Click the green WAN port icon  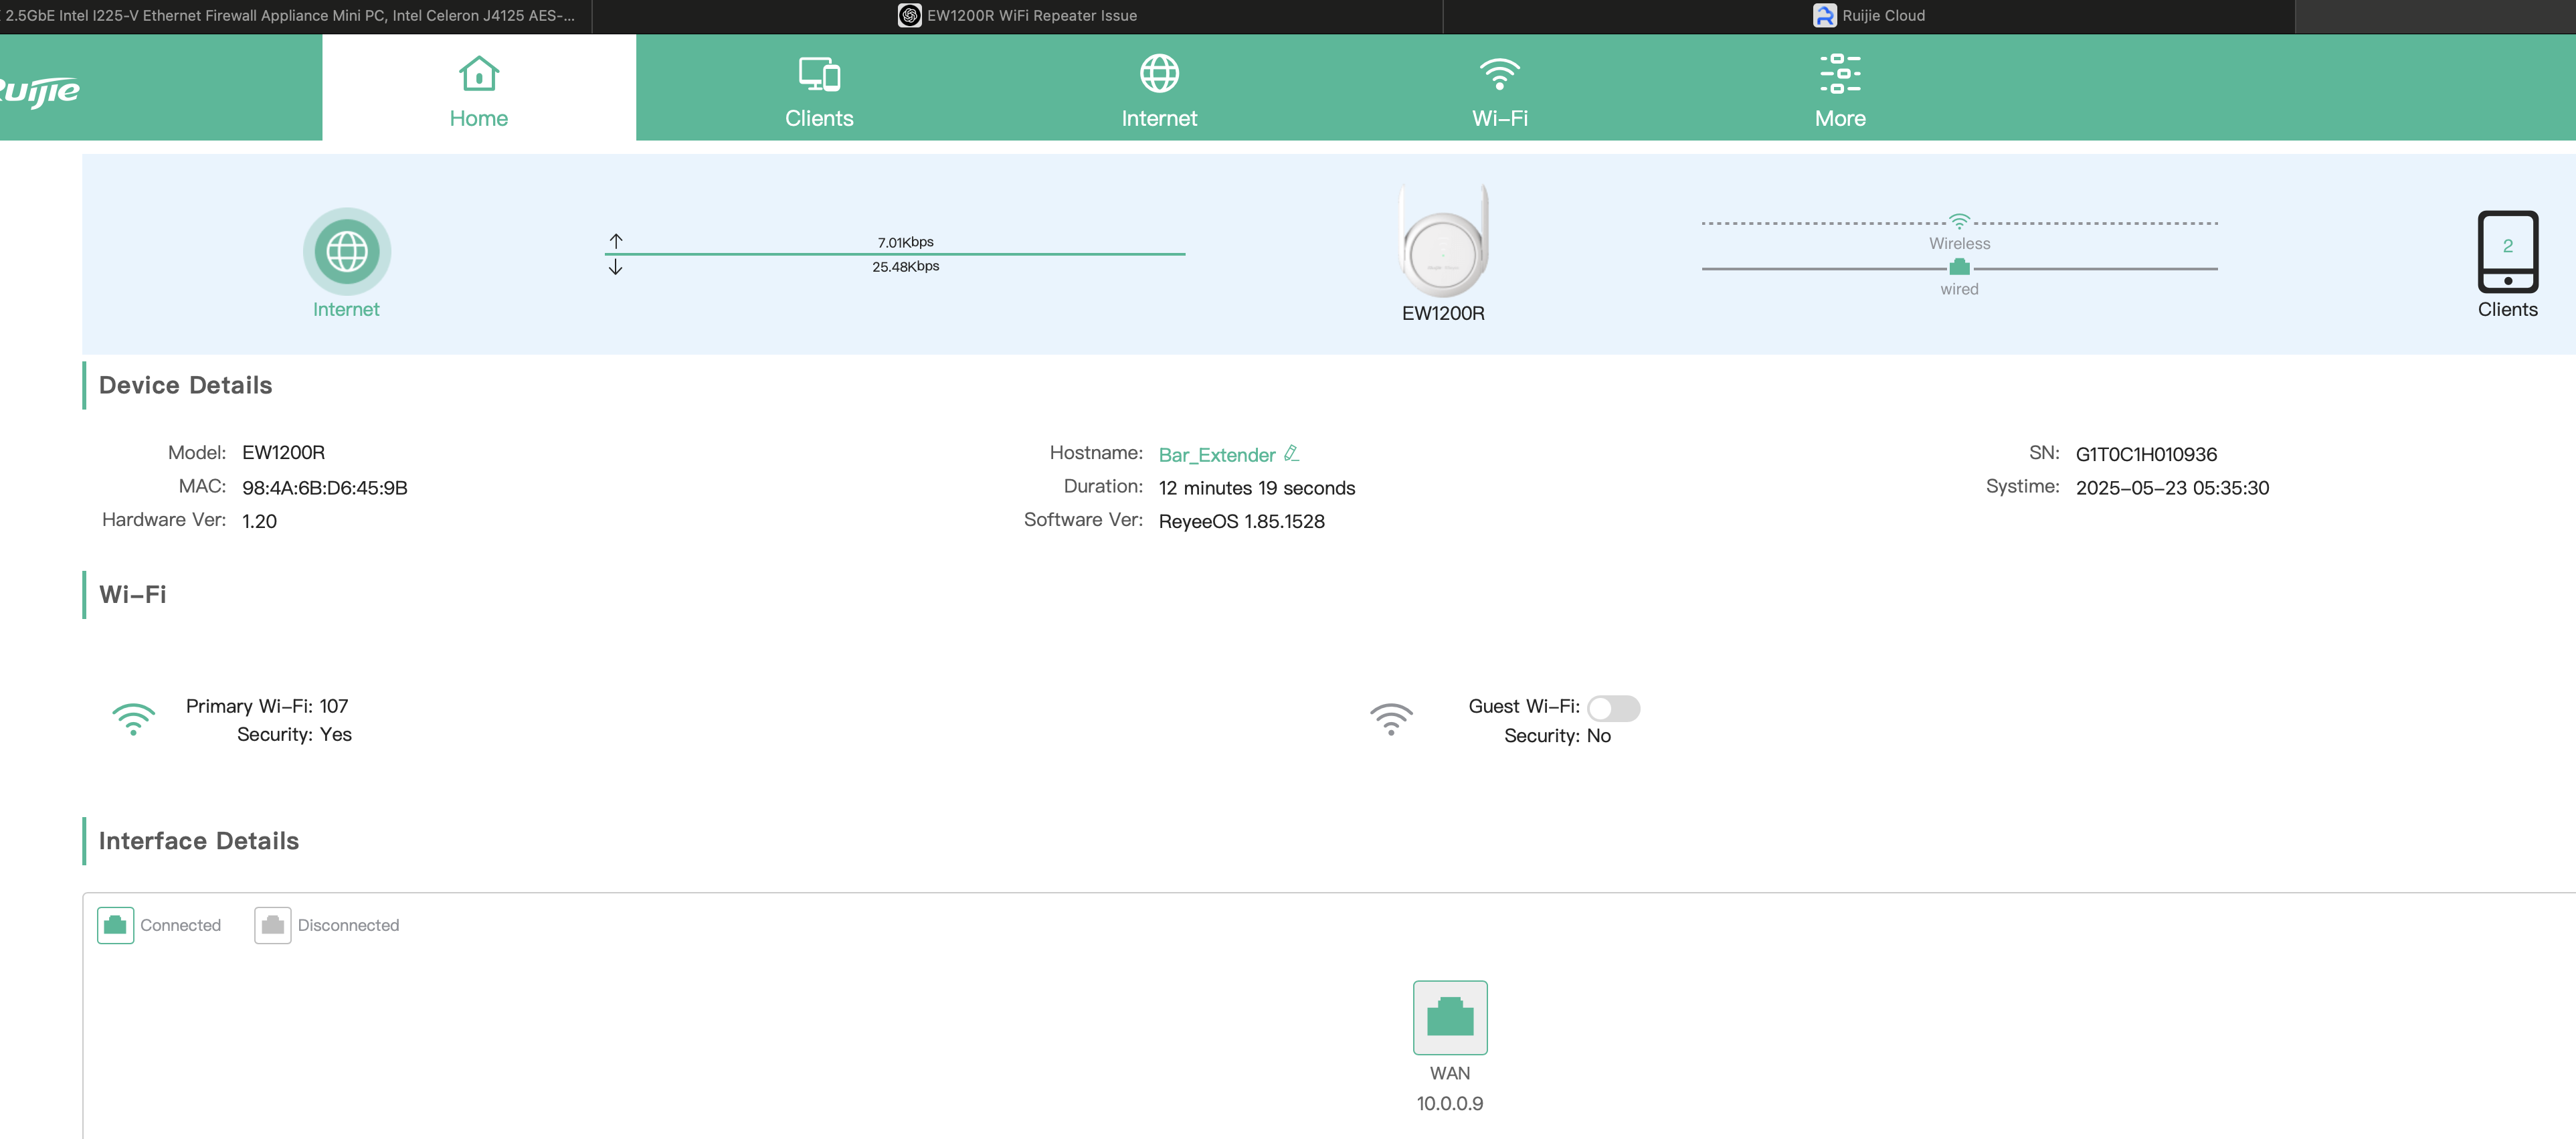1449,1017
